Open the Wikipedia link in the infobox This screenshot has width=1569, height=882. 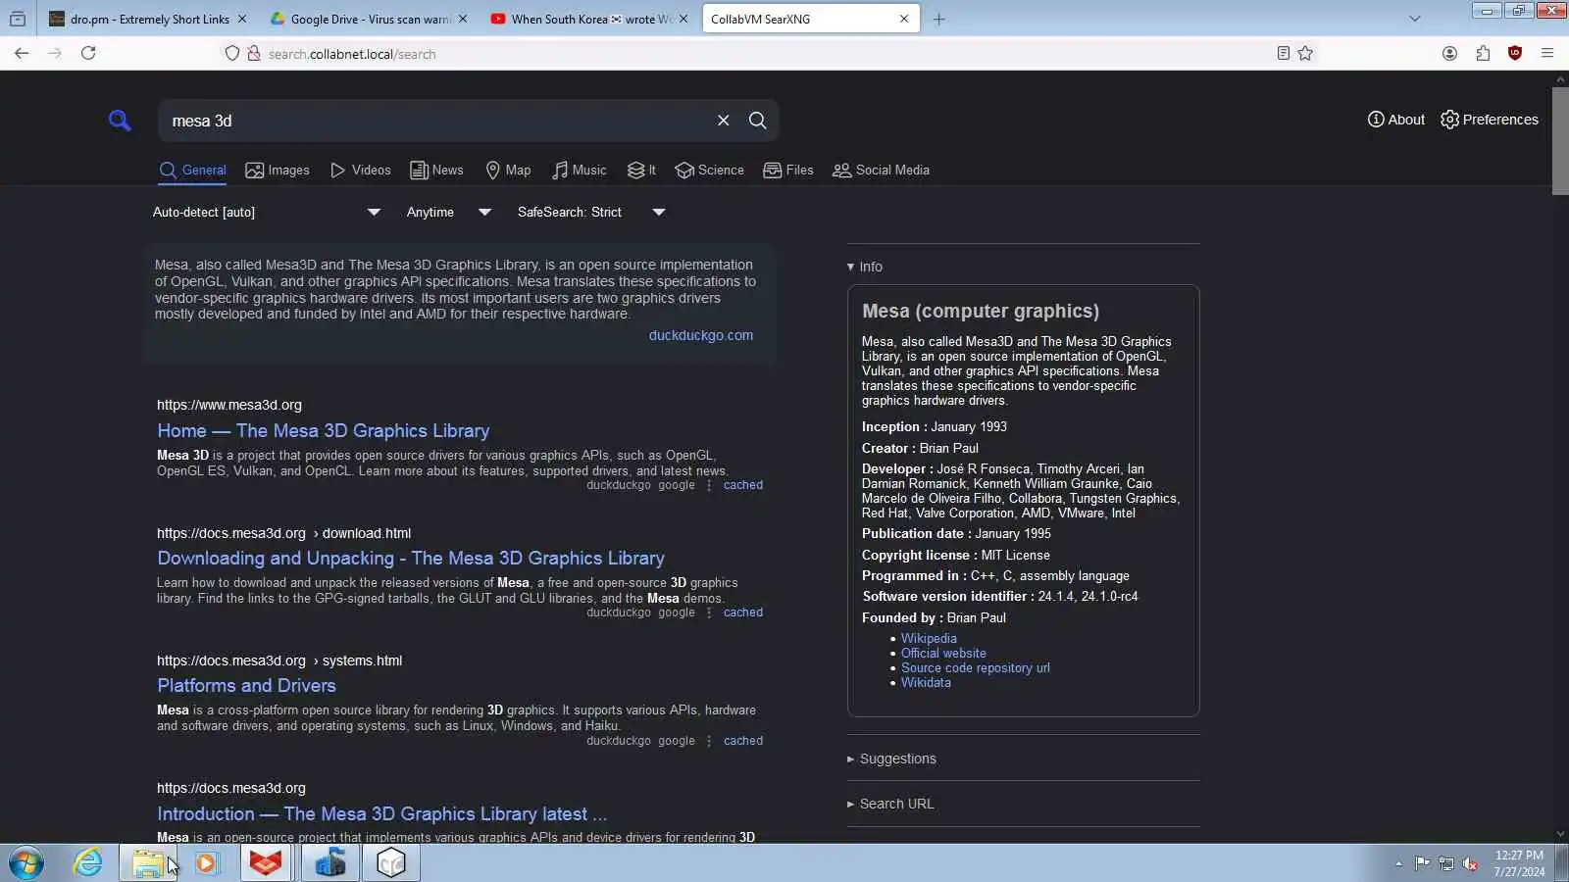coord(929,638)
